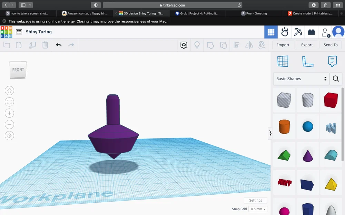Select the yellow Pyramid shape

tap(331, 184)
